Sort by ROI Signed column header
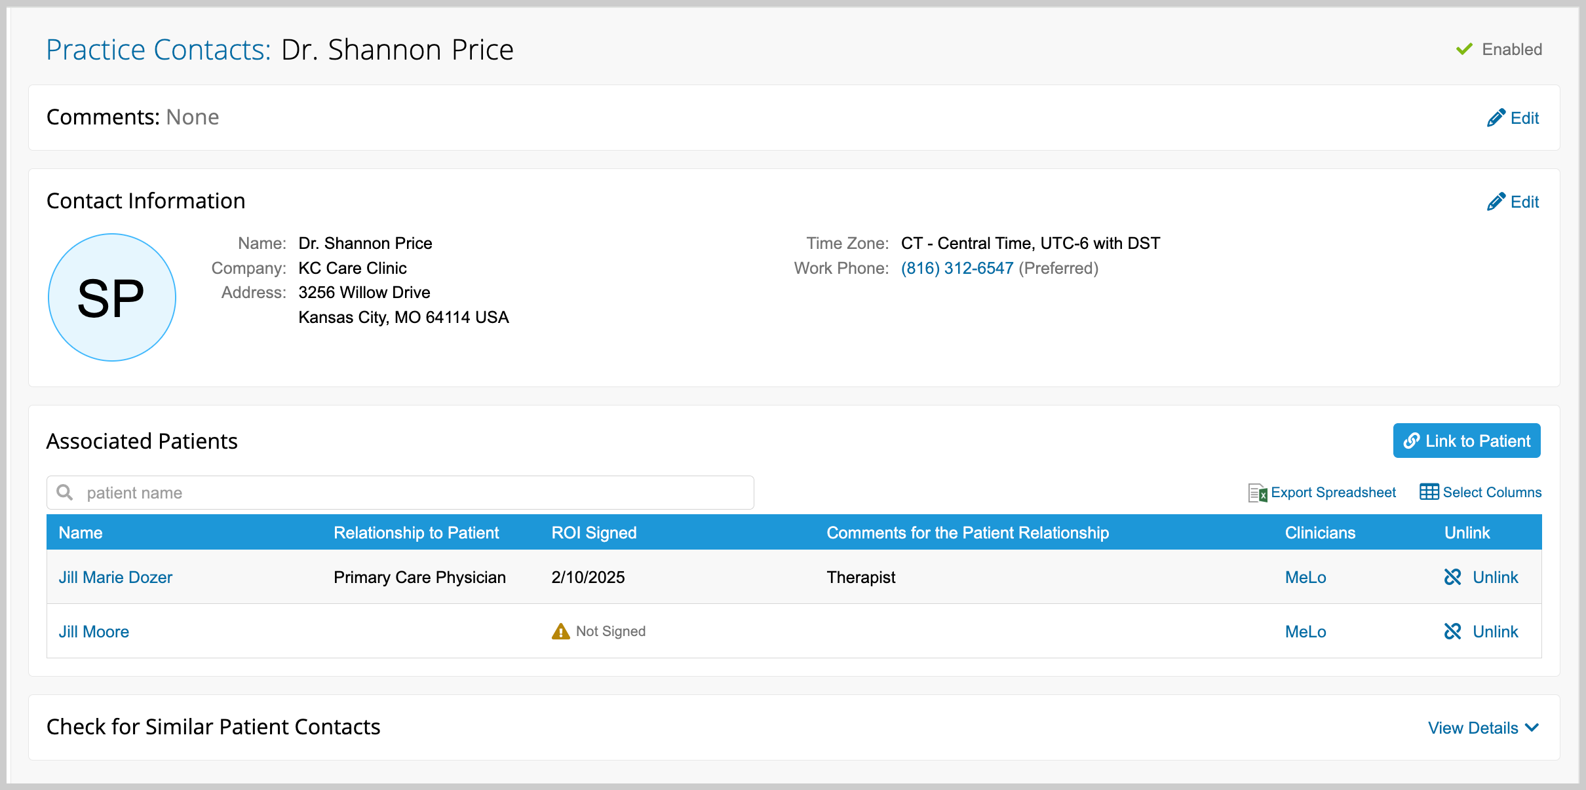Image resolution: width=1586 pixels, height=790 pixels. 594,533
